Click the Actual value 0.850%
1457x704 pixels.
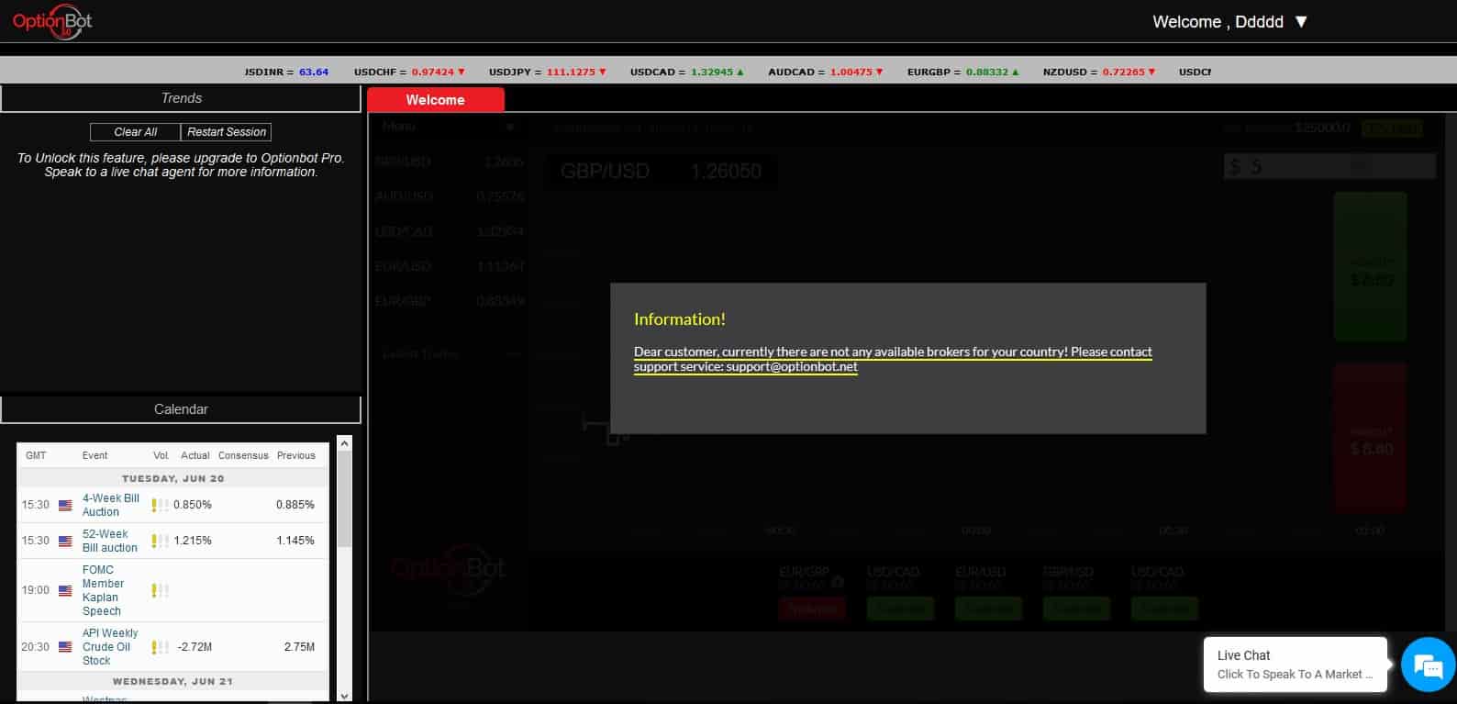pos(193,505)
